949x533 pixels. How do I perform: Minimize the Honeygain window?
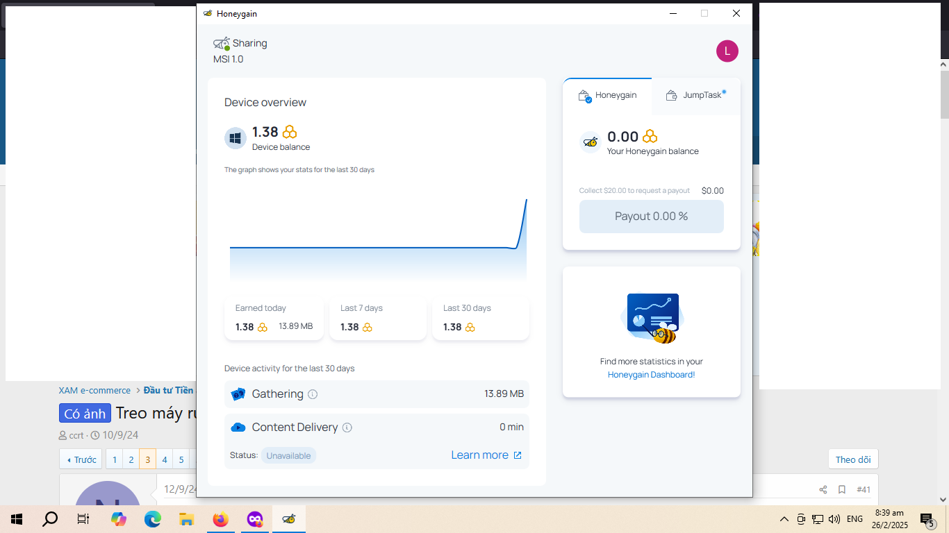click(672, 13)
